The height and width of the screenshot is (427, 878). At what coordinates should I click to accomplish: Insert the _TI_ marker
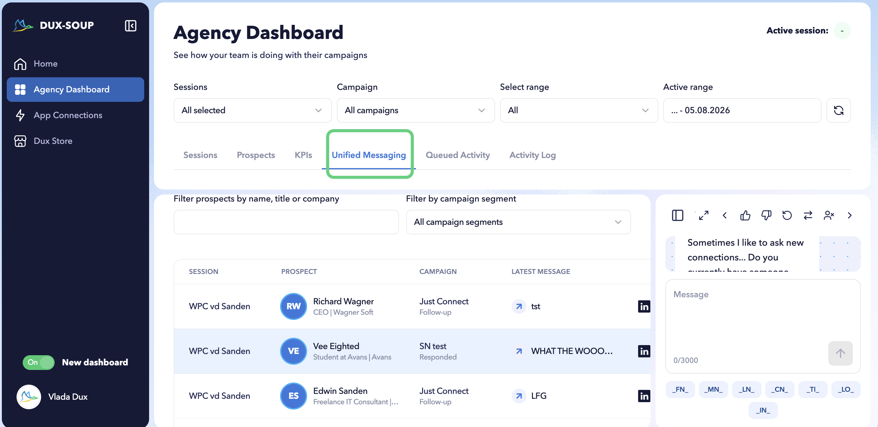[x=813, y=390]
